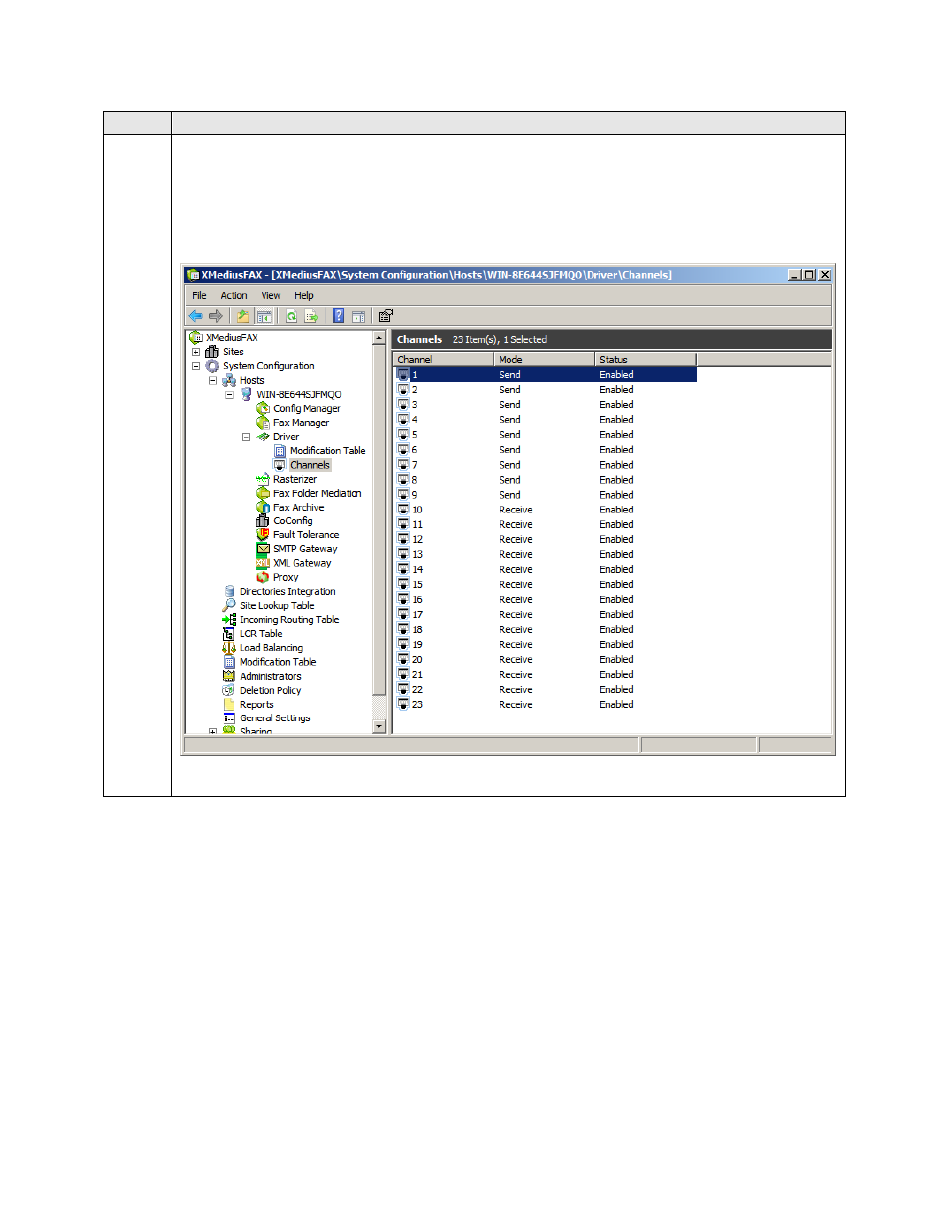This screenshot has height=1229, width=950.
Task: Click the Fault Tolerance shield icon
Action: click(x=263, y=535)
